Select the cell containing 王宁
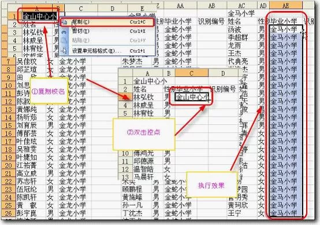 pyautogui.click(x=242, y=213)
